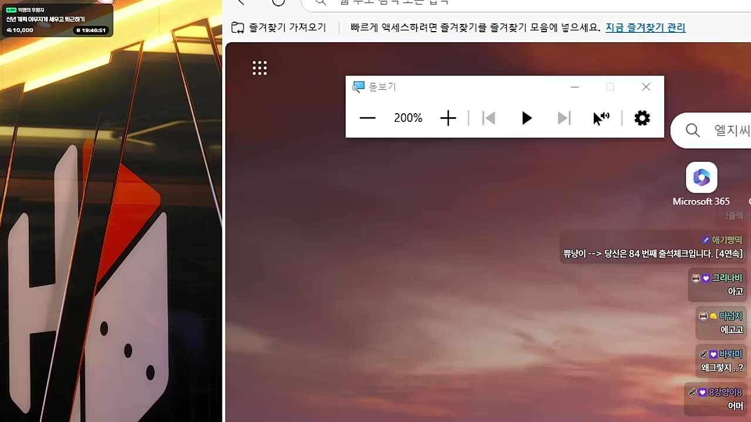This screenshot has width=751, height=422.
Task: Open Magnifier settings gear
Action: [642, 118]
